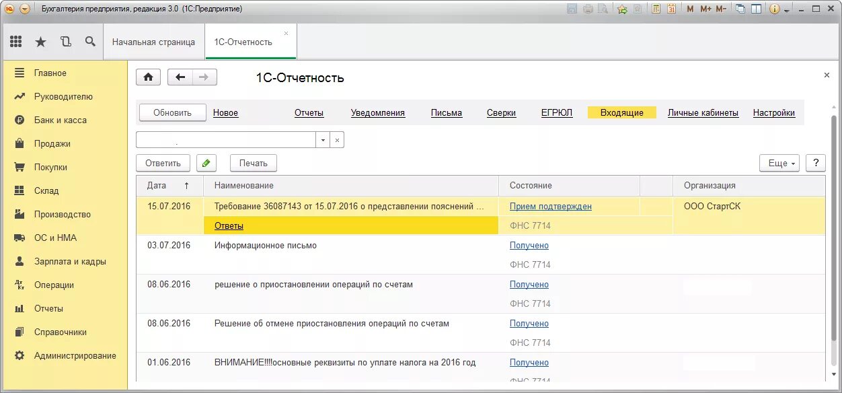Expand the arrow next to info icon
The width and height of the screenshot is (842, 393).
[x=786, y=9]
